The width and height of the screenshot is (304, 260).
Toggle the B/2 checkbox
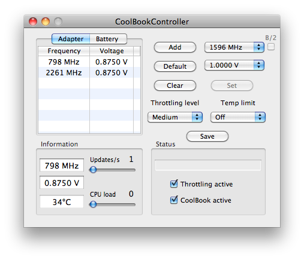pos(271,47)
